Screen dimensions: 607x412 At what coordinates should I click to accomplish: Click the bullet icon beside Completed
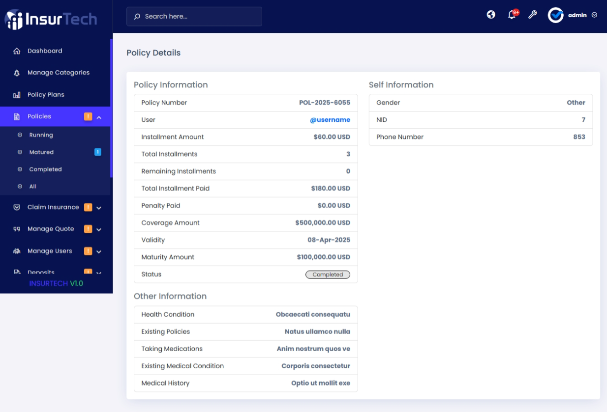(x=20, y=169)
